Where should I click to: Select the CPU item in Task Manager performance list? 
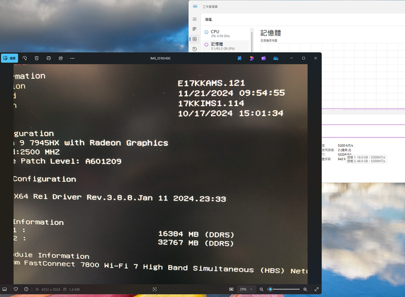point(224,34)
